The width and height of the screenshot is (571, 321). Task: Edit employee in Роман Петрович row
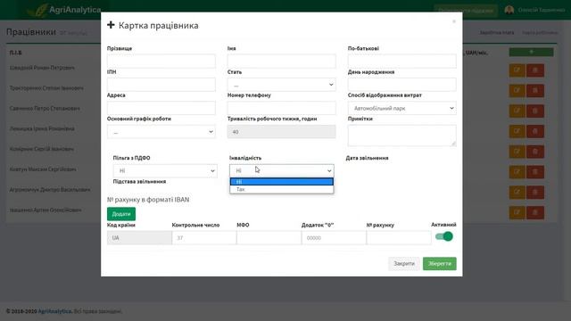517,70
